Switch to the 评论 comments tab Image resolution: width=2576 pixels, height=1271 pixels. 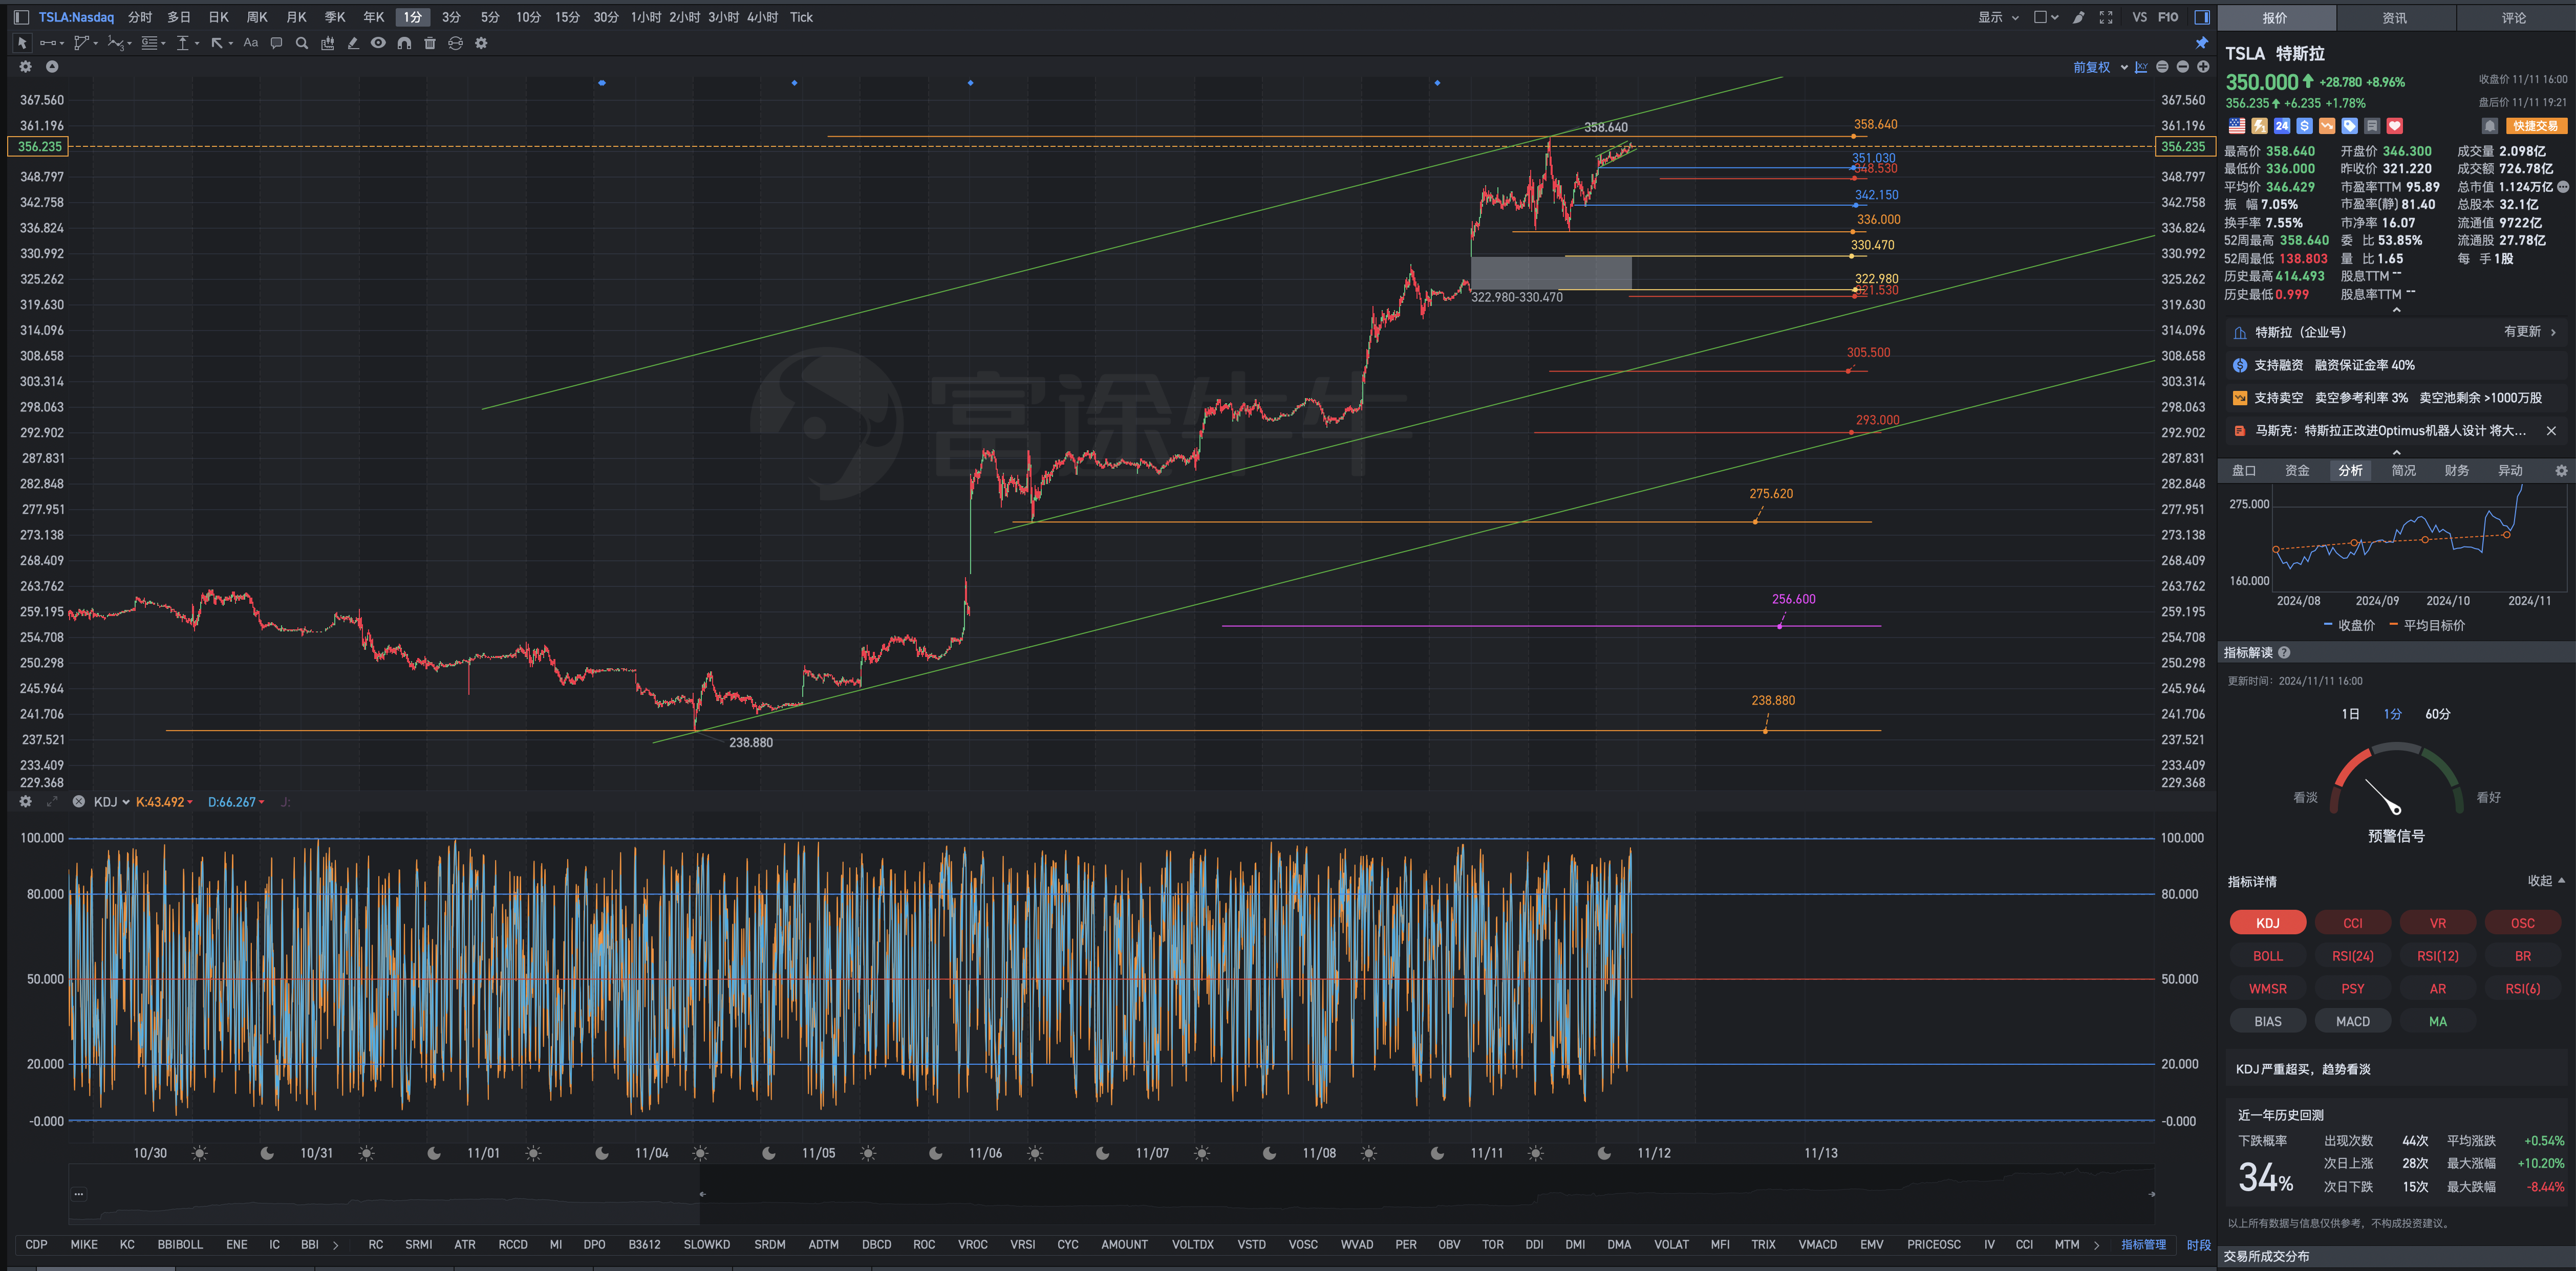point(2514,18)
